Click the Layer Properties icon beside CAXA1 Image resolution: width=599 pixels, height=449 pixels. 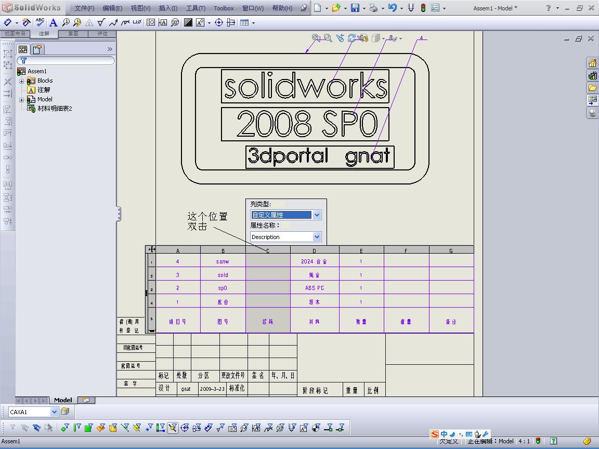tap(66, 411)
